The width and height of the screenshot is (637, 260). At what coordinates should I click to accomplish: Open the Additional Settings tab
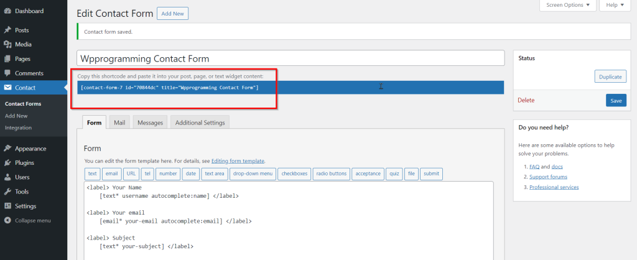coord(200,123)
